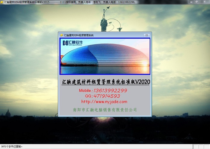Minimize the main application window
Viewport: 210px width, 149px height.
coord(191,2)
